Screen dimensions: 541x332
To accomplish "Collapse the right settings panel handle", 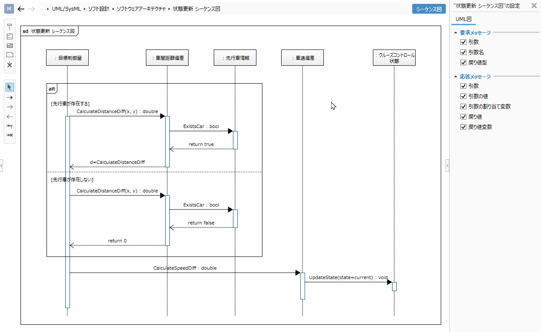I will pos(447,165).
